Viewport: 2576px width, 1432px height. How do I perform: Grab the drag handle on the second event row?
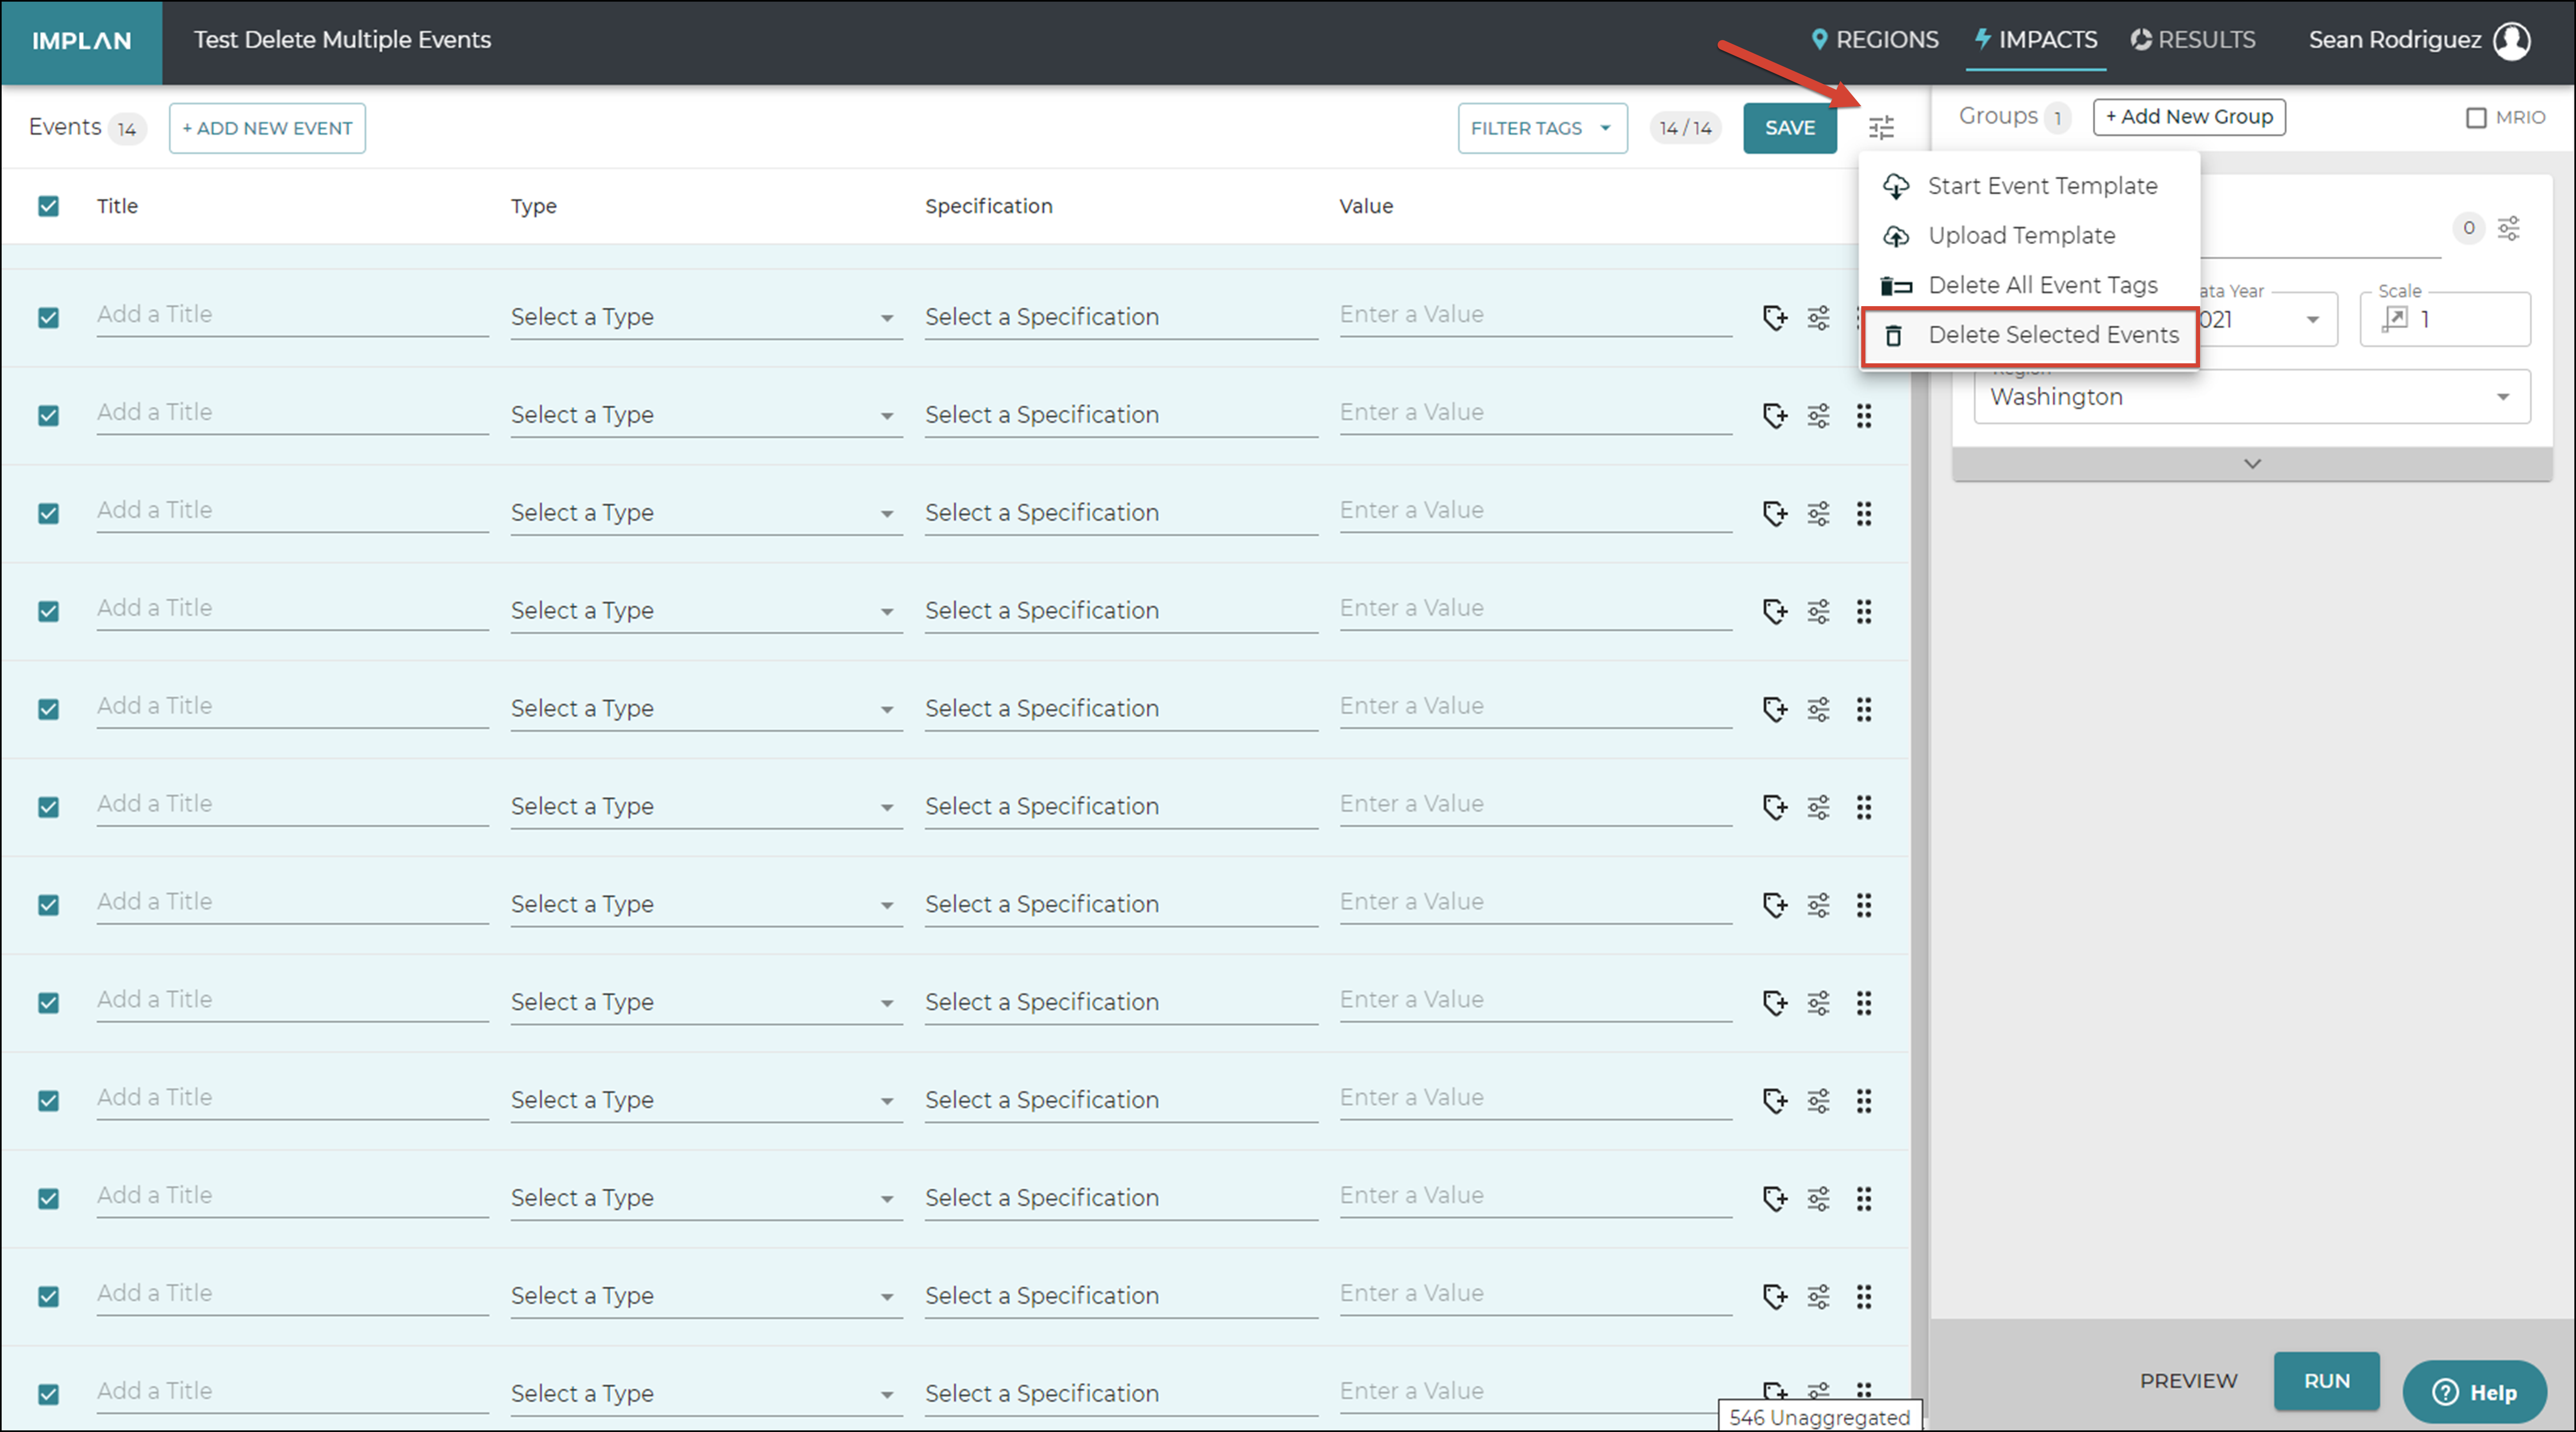point(1864,416)
